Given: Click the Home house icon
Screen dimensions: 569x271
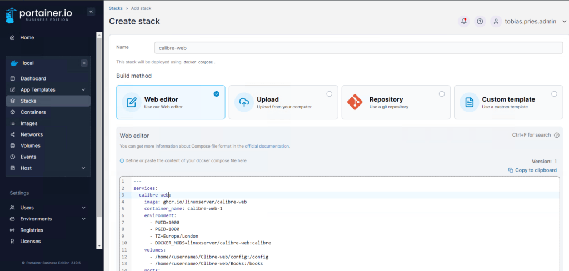Looking at the screenshot, I should click(x=13, y=37).
